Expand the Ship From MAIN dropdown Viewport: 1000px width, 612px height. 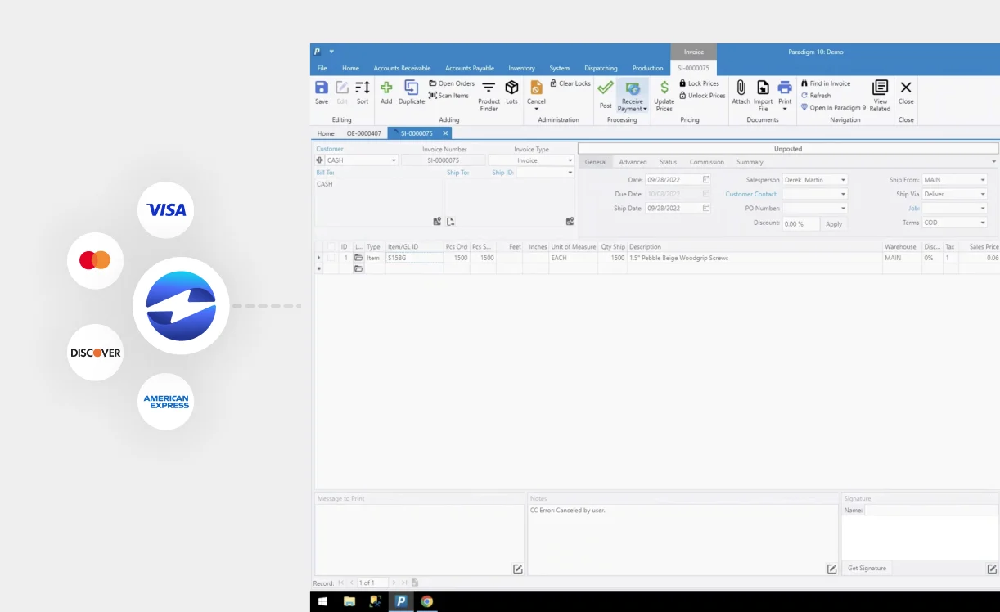pyautogui.click(x=983, y=179)
